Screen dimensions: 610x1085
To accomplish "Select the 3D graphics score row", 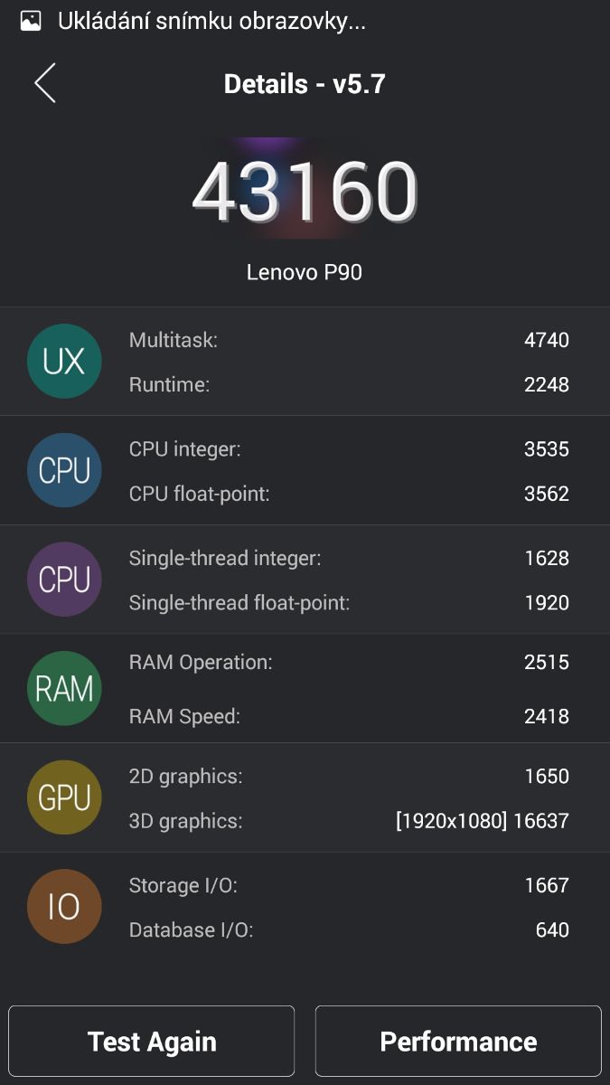I will (x=349, y=821).
